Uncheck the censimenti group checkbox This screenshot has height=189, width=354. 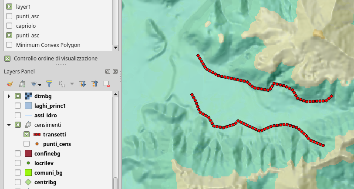18,125
